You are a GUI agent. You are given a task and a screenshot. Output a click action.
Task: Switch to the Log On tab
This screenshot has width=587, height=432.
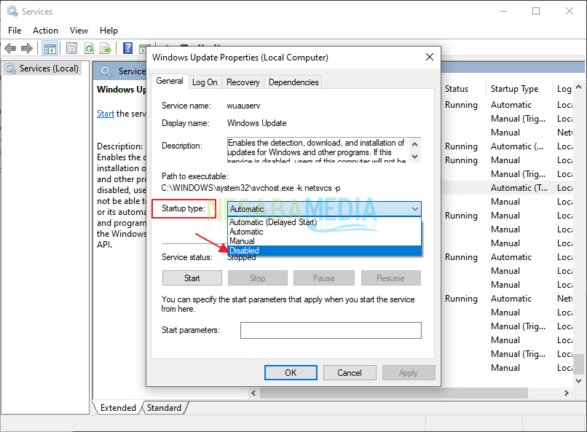point(205,82)
